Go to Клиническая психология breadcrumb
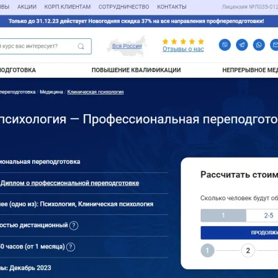 95,92
